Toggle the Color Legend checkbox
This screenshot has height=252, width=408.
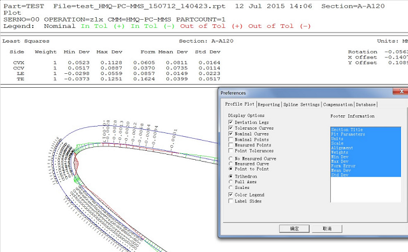coord(231,195)
